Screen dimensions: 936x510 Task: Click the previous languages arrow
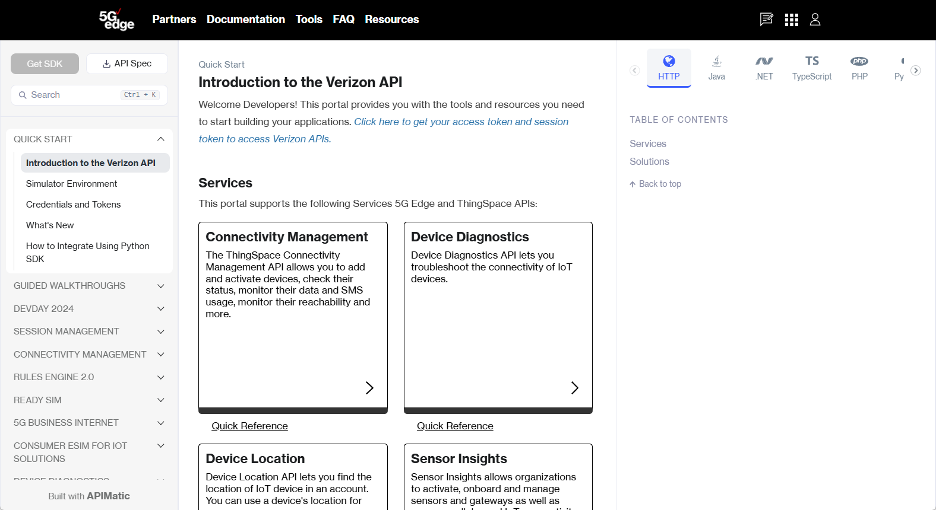(x=635, y=71)
